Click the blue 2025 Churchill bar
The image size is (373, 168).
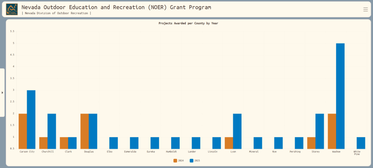coord(52,131)
